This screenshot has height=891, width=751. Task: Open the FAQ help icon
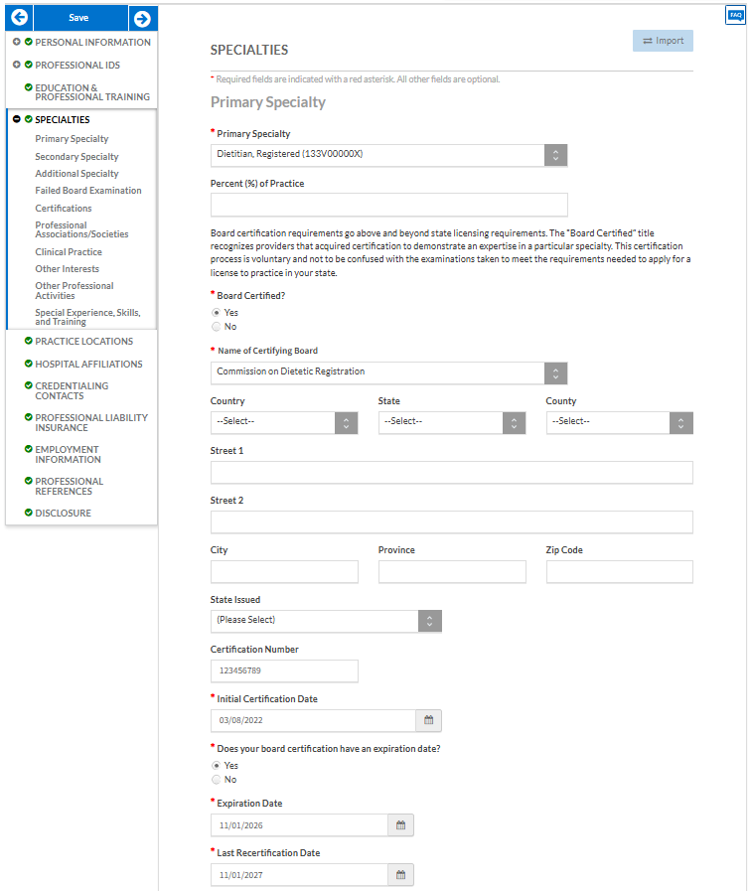[736, 15]
